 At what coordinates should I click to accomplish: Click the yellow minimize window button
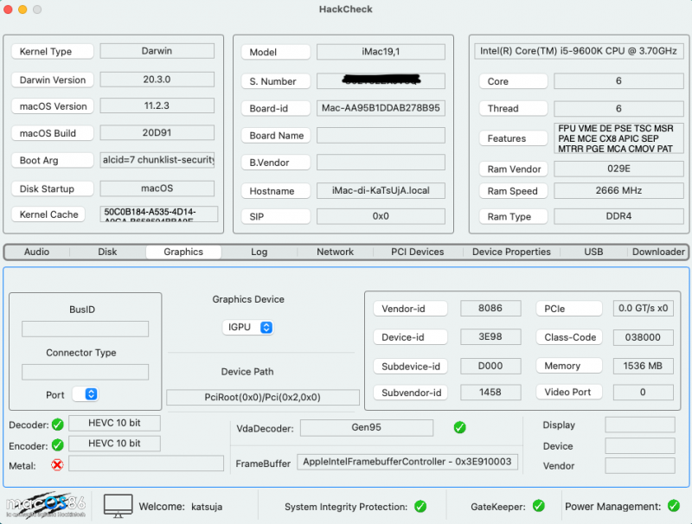[x=22, y=9]
